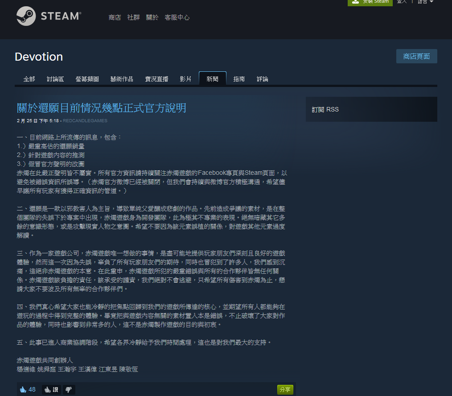This screenshot has width=452, height=396.
Task: Click the 商店頁面 store page button
Action: point(416,56)
